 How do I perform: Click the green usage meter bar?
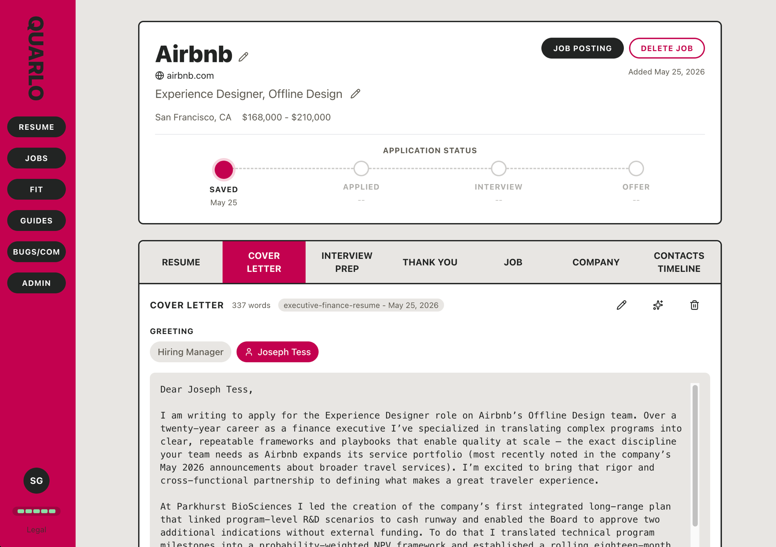tap(36, 511)
